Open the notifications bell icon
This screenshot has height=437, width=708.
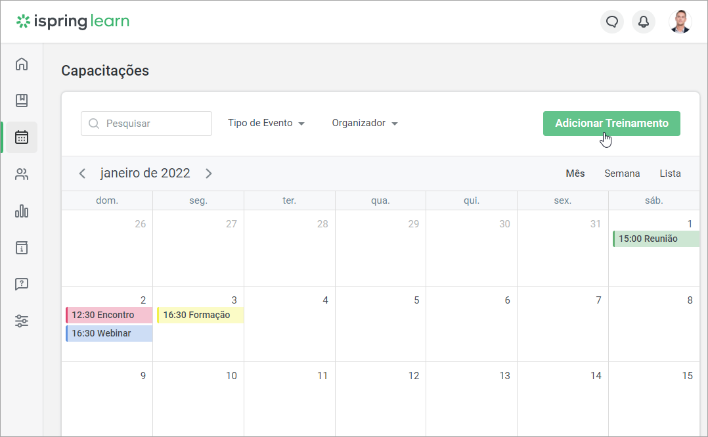coord(644,22)
